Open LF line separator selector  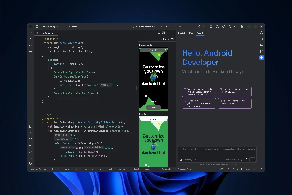[228, 169]
